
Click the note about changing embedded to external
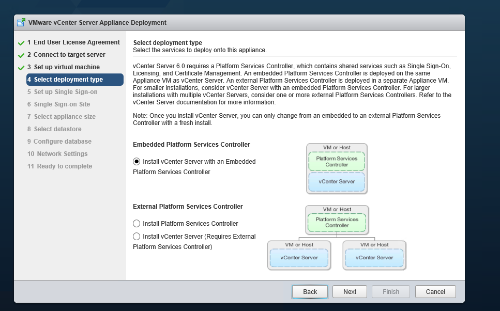[286, 119]
